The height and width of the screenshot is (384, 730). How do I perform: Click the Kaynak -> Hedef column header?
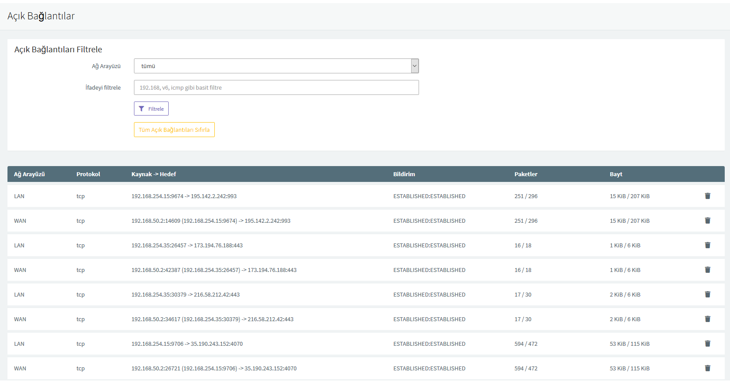click(153, 174)
